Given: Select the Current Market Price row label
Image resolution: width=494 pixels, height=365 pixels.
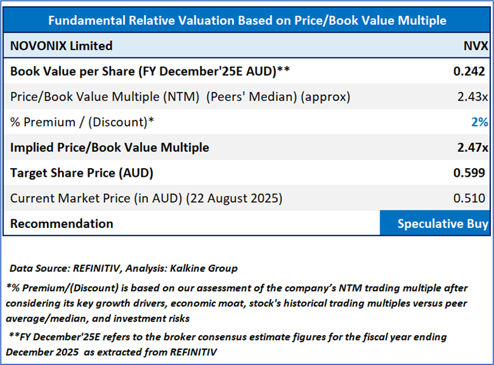Looking at the screenshot, I should coord(146,198).
